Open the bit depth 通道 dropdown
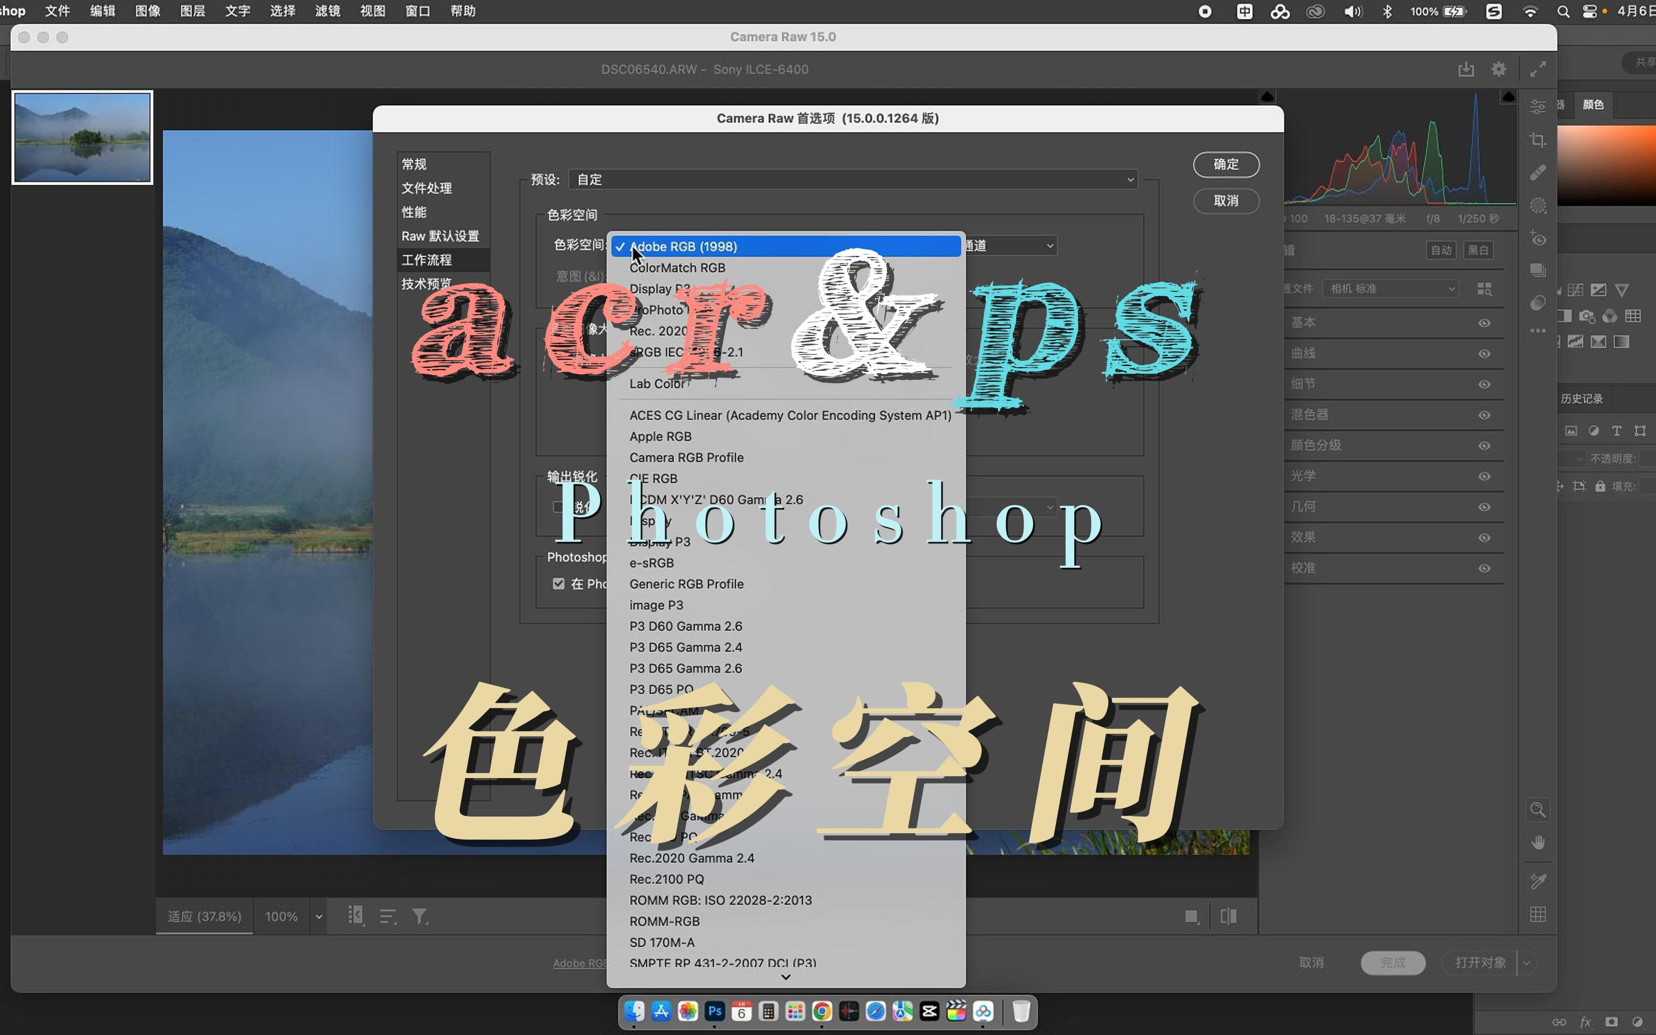Viewport: 1656px width, 1035px height. [1011, 246]
